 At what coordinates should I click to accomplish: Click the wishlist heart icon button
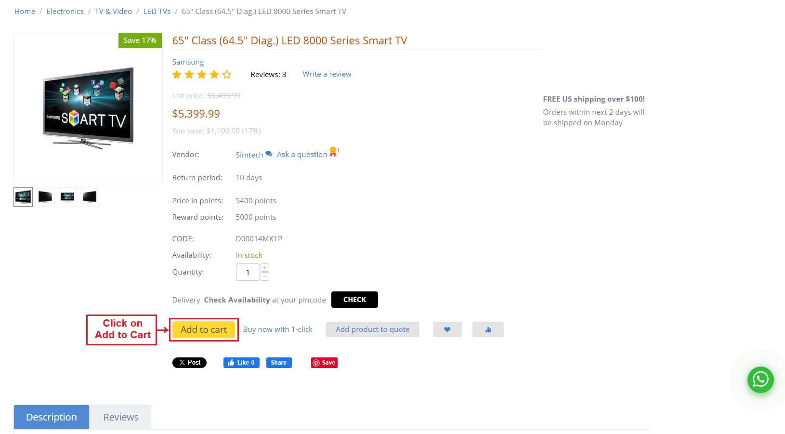point(447,329)
